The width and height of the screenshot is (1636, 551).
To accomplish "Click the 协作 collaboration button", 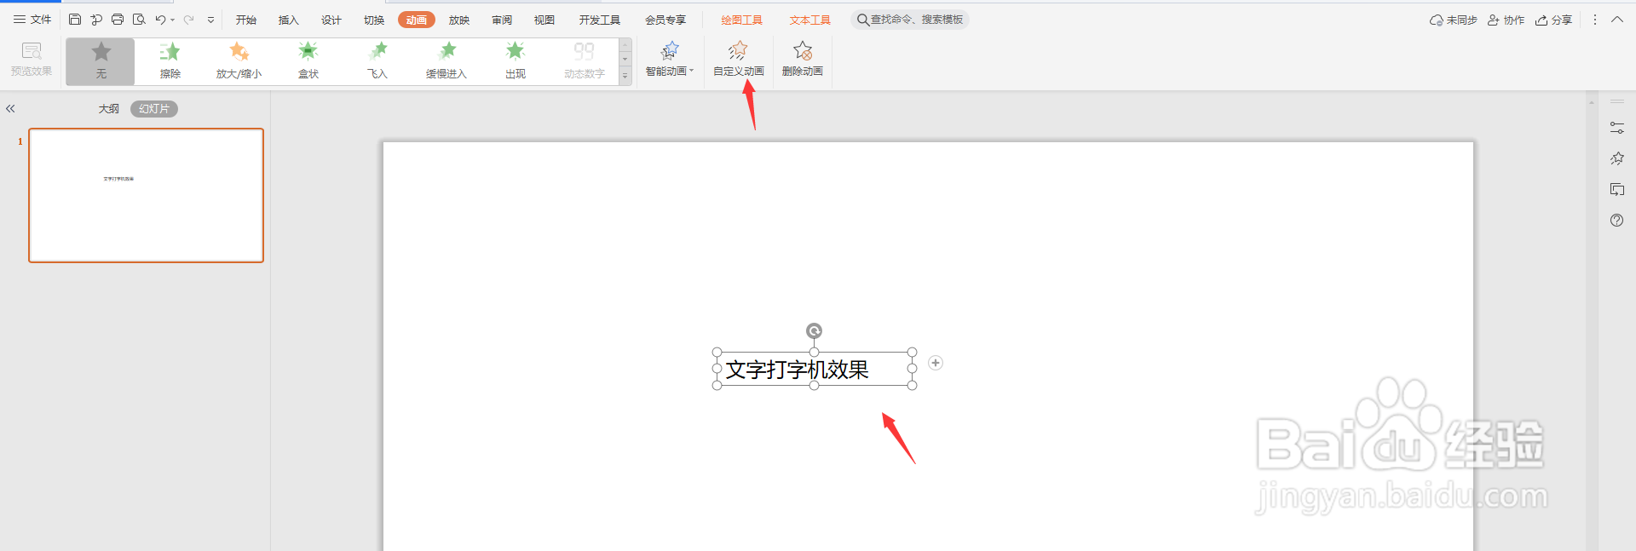I will click(1506, 20).
